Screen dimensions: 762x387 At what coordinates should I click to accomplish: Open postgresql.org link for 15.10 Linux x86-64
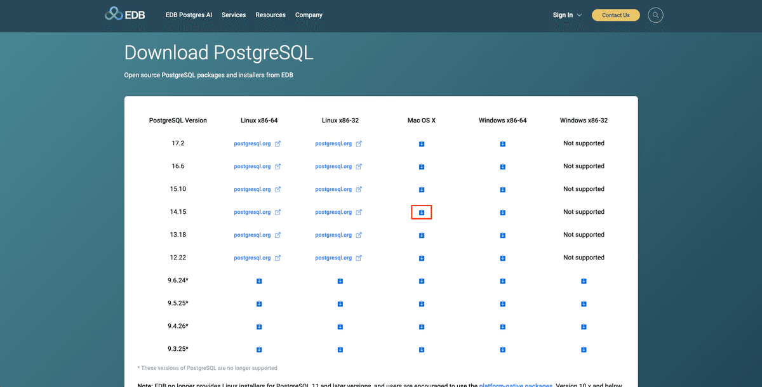257,189
